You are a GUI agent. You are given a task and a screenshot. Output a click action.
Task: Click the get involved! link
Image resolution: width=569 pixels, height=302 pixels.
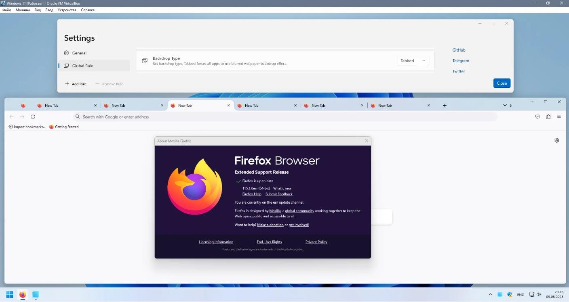(x=299, y=225)
